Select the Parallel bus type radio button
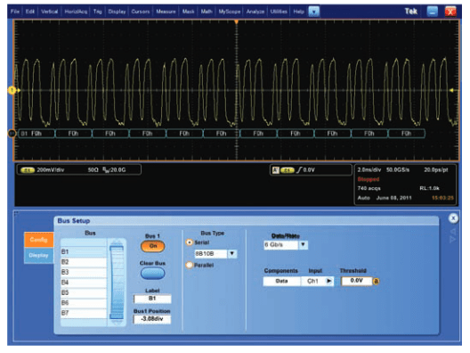This screenshot has width=470, height=353. [x=190, y=266]
